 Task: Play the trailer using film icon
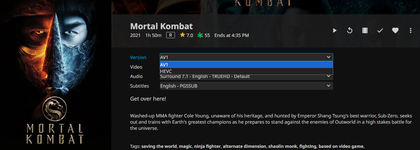pos(365,30)
